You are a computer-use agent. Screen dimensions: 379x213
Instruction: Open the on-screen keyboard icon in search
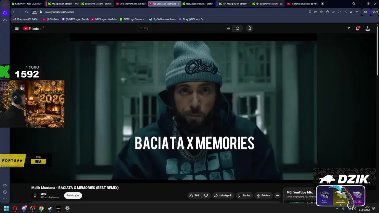[x=228, y=28]
